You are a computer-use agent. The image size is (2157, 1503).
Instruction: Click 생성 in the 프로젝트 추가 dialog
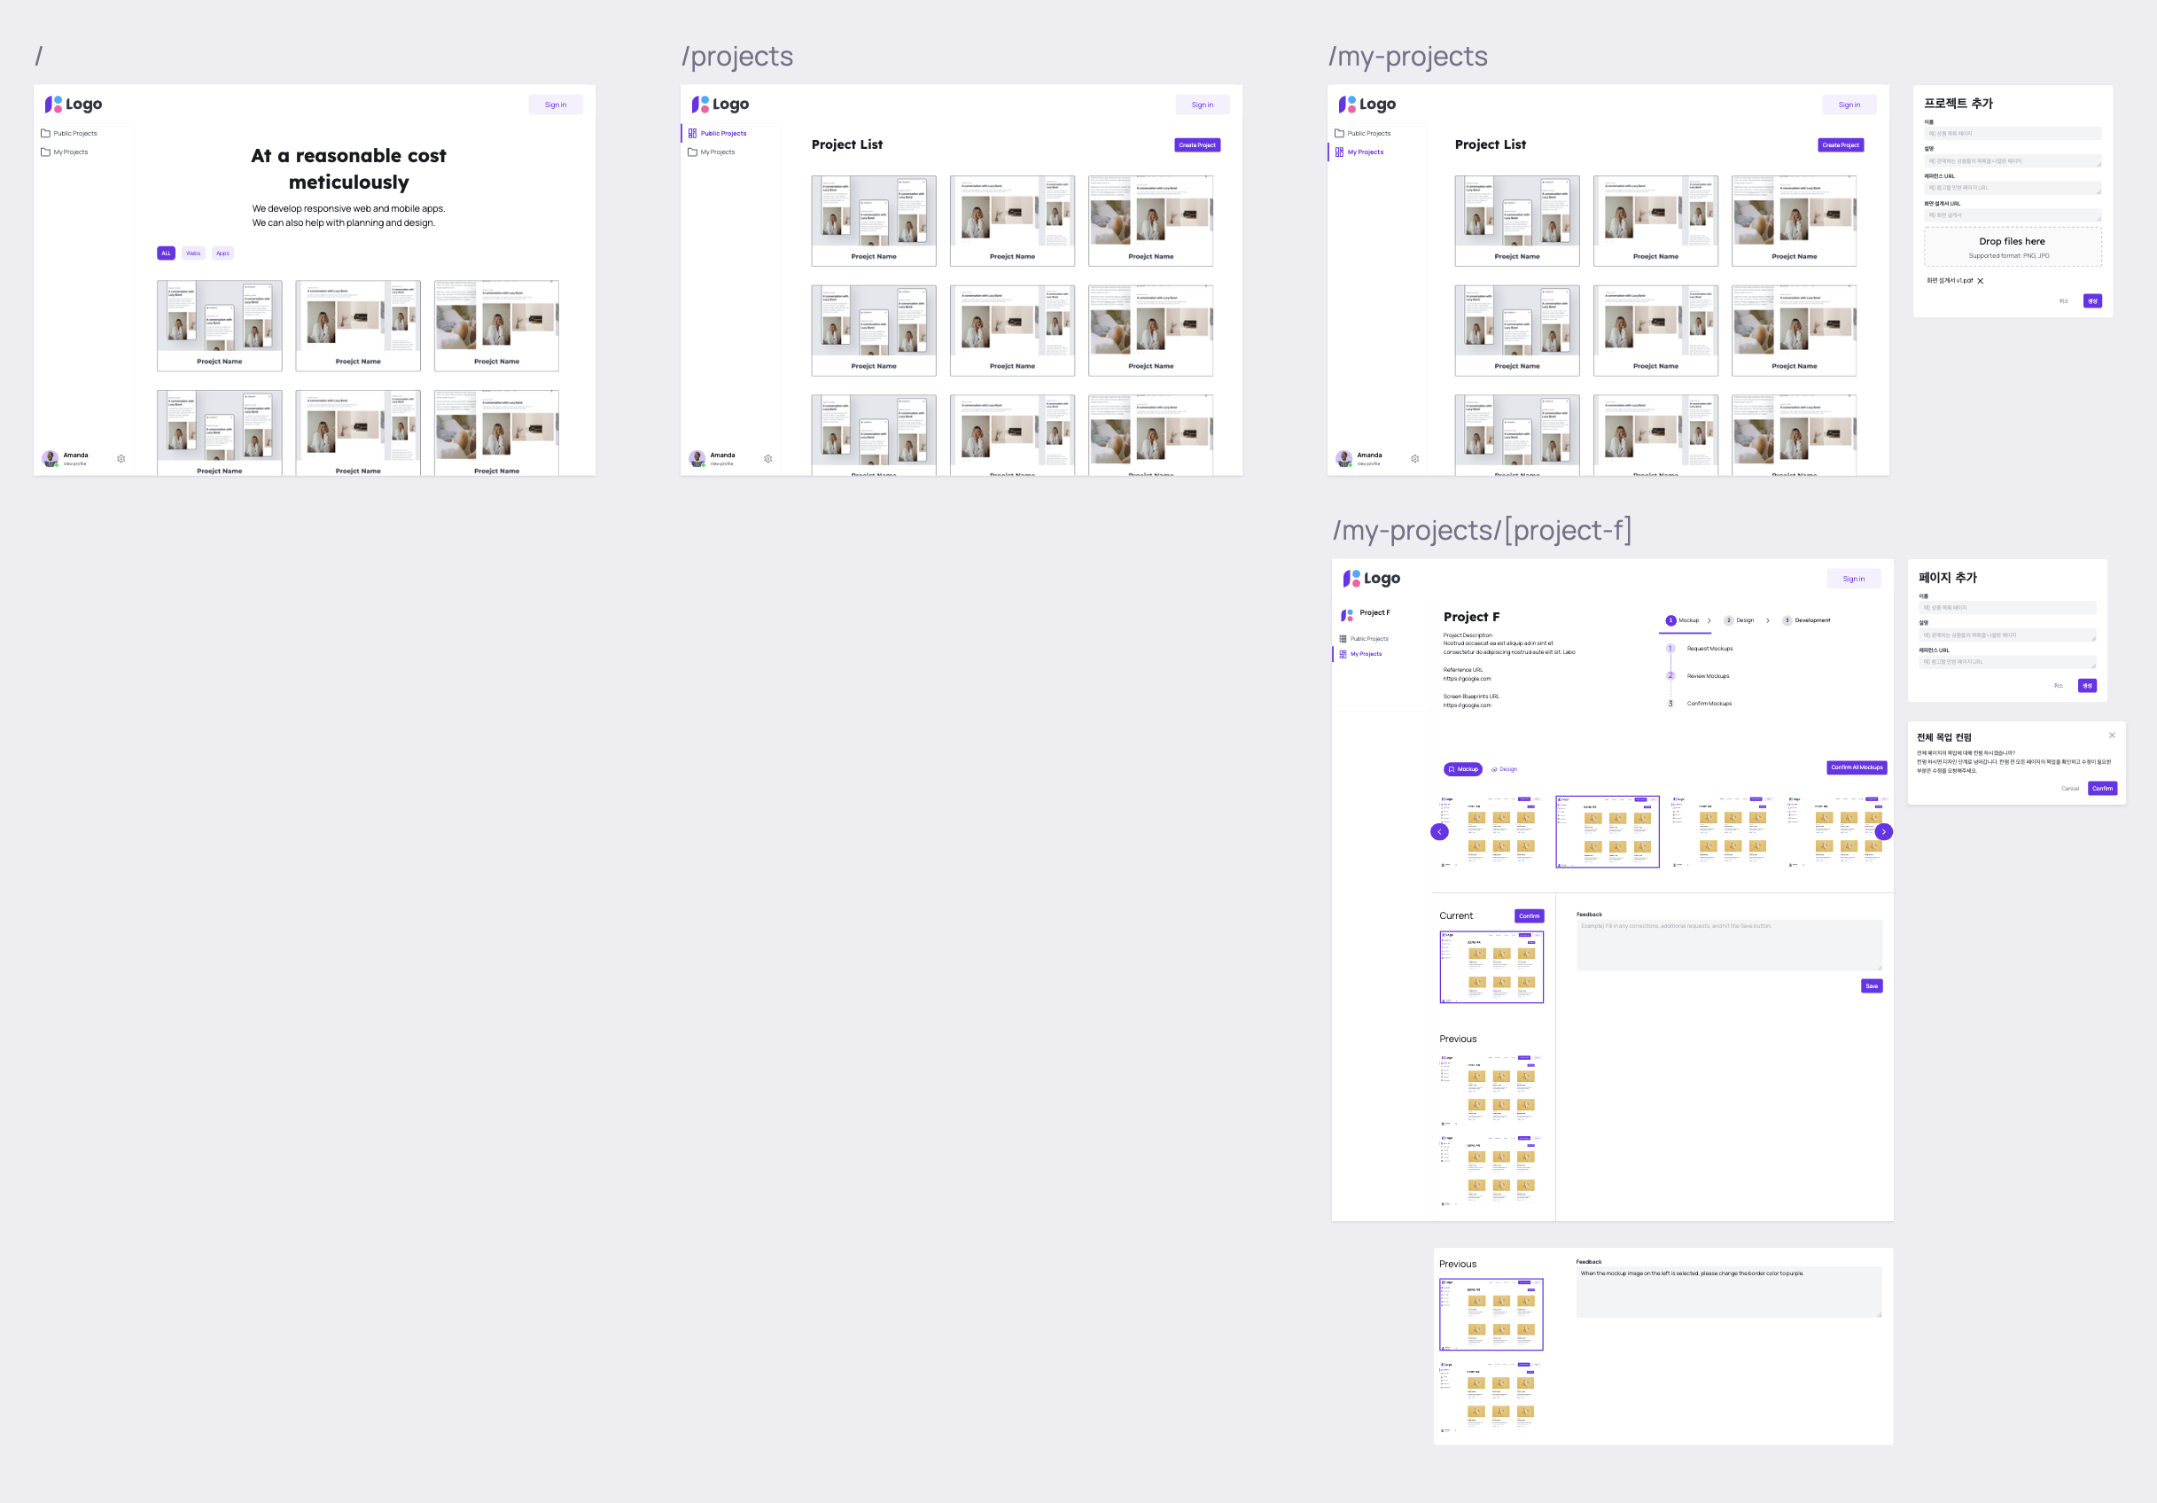click(2092, 301)
